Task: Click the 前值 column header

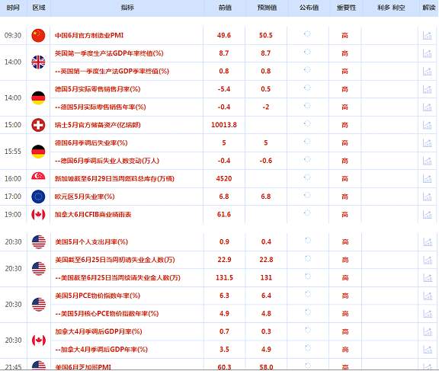Action: point(225,8)
